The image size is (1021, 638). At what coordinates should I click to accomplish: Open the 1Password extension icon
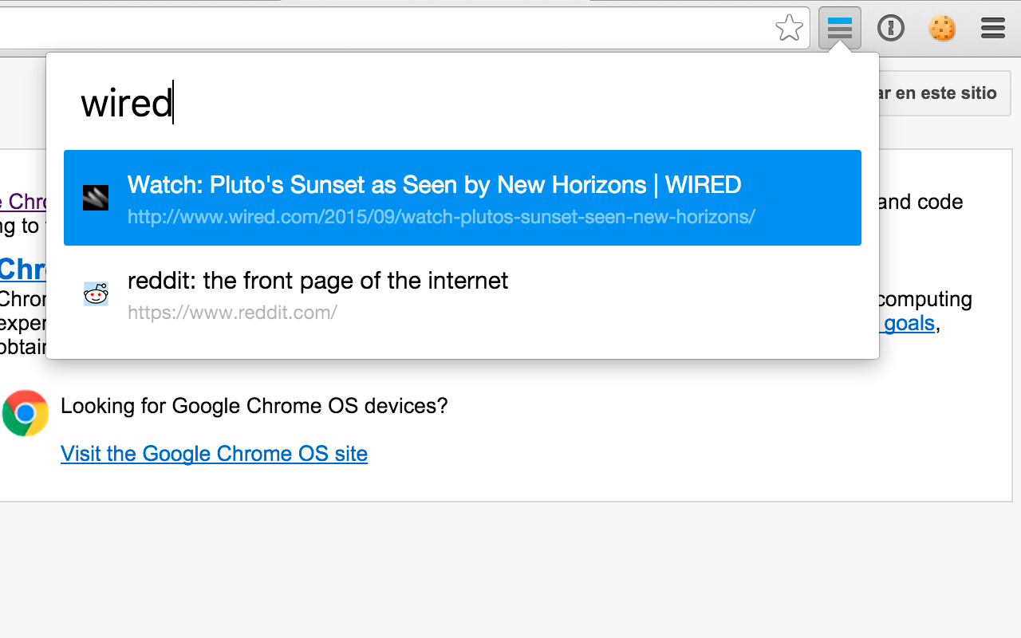click(891, 29)
